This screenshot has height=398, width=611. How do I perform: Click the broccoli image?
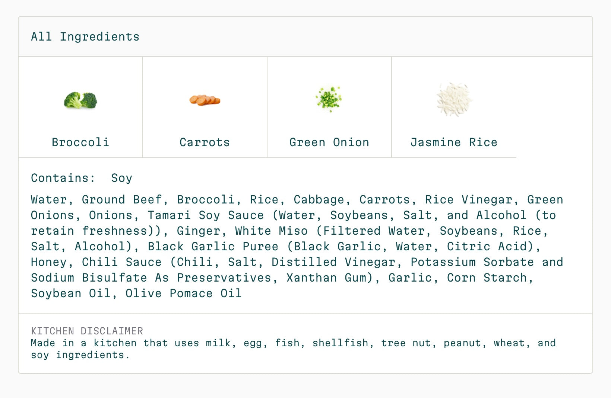(x=80, y=100)
